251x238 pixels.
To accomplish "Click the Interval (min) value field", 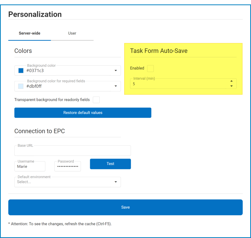I will 176,83.
